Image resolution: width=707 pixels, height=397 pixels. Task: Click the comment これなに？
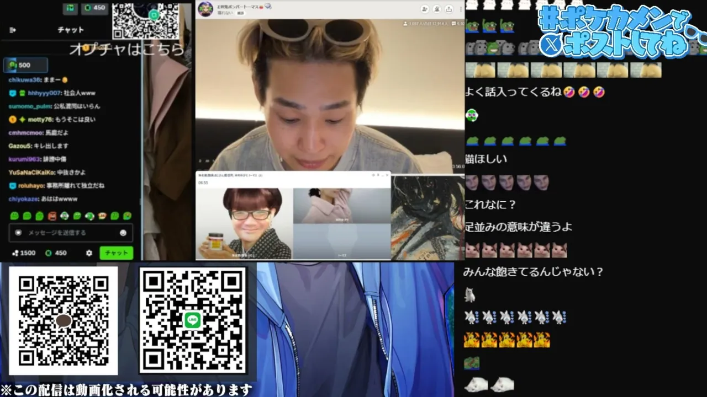click(491, 205)
